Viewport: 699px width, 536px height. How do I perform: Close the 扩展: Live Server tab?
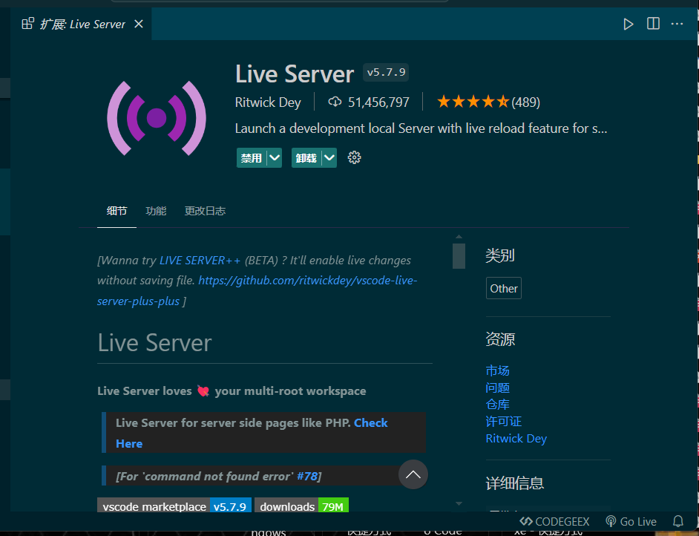(x=139, y=24)
